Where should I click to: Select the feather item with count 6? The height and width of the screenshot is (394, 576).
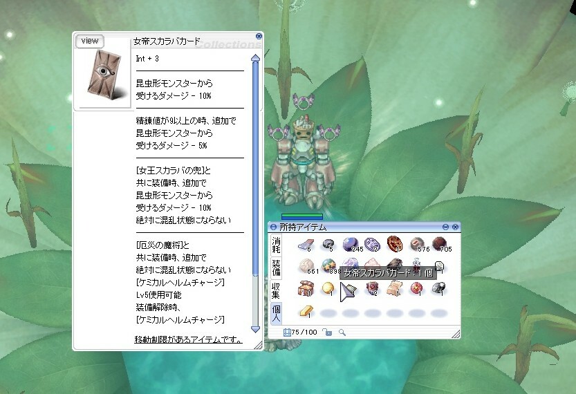click(x=306, y=245)
